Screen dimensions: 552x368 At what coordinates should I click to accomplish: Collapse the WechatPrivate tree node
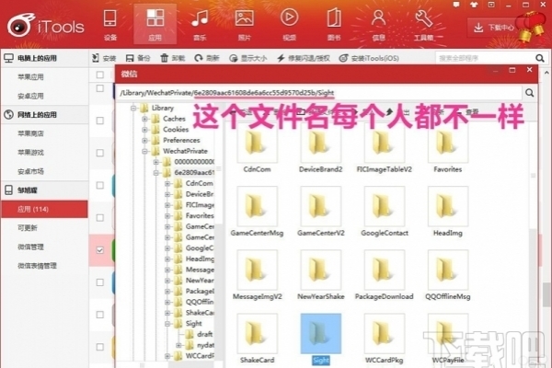click(x=144, y=152)
